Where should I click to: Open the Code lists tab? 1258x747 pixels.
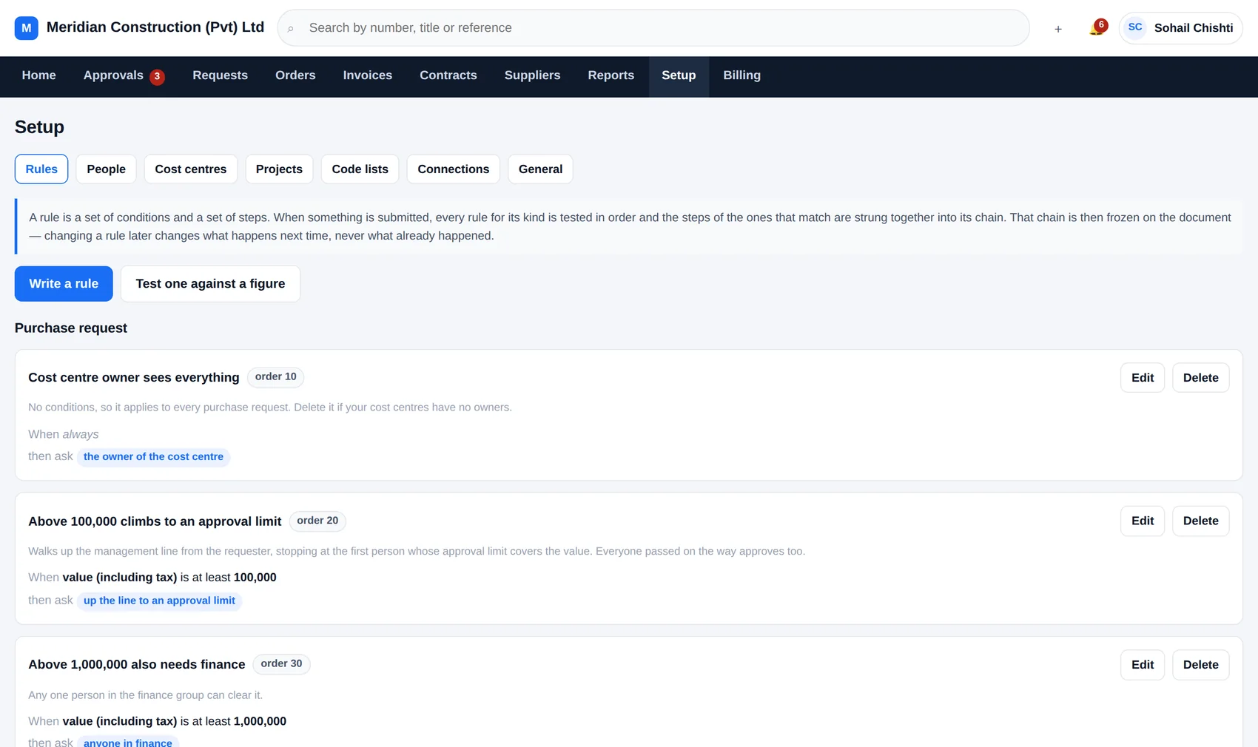click(x=360, y=169)
